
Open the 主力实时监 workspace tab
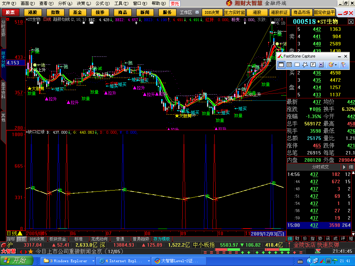pos(235,12)
